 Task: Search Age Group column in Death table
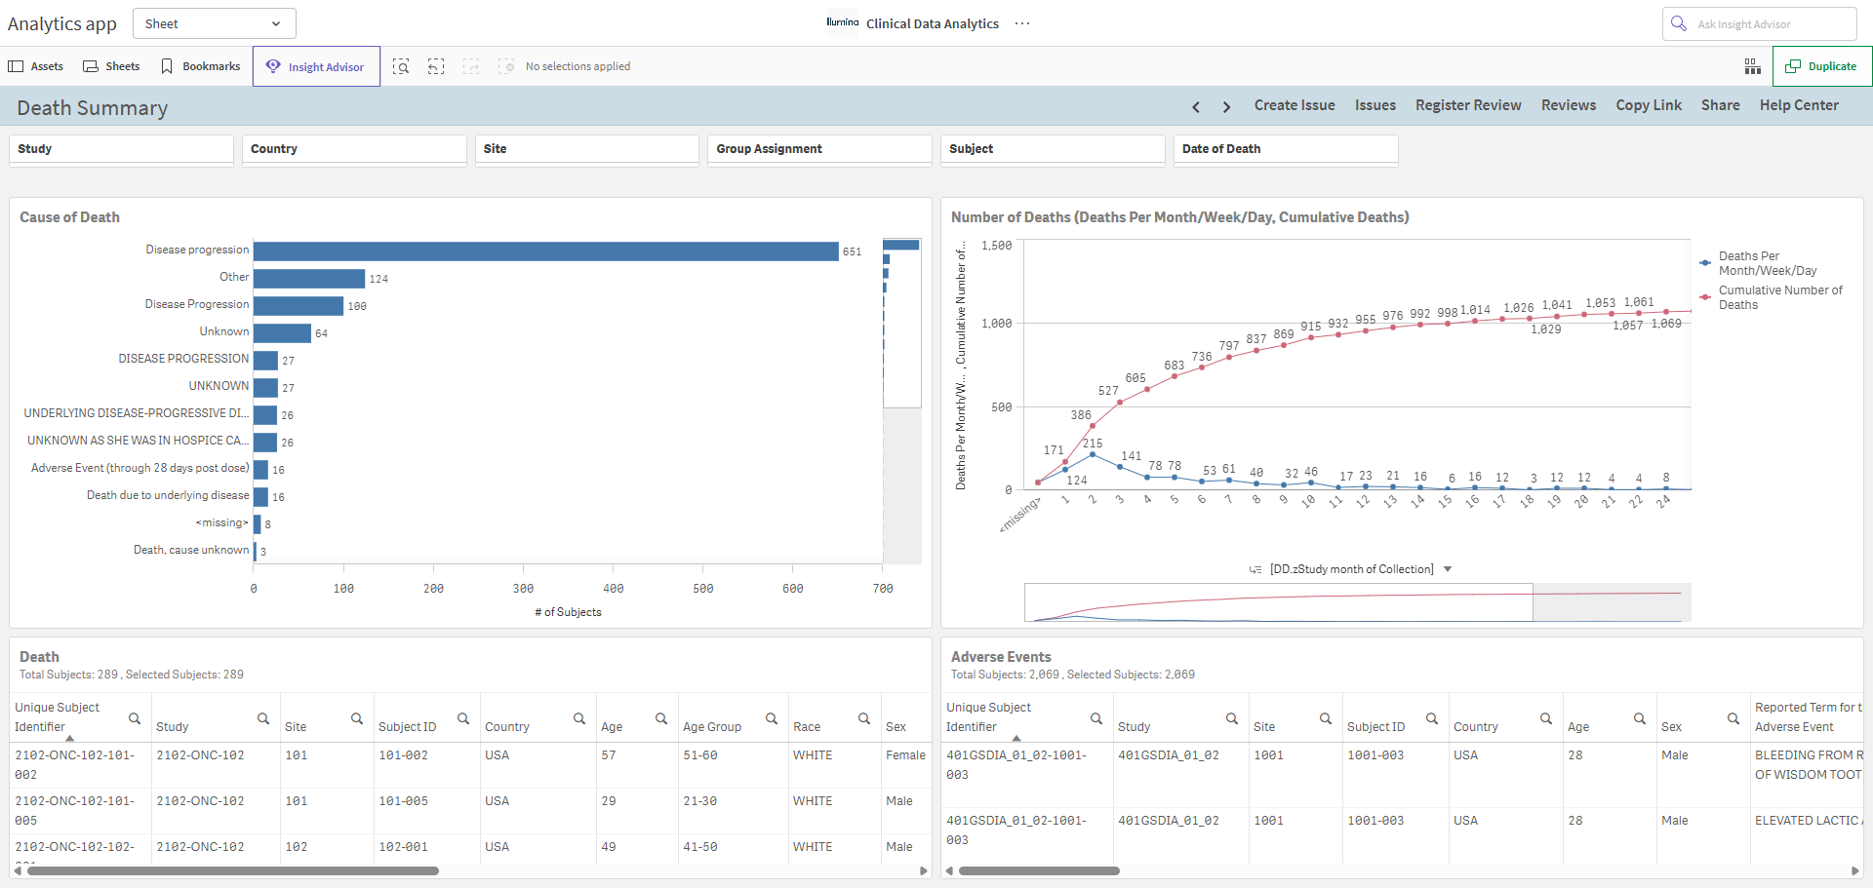point(772,718)
